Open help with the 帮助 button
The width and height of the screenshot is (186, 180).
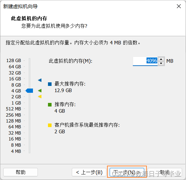pos(21,172)
